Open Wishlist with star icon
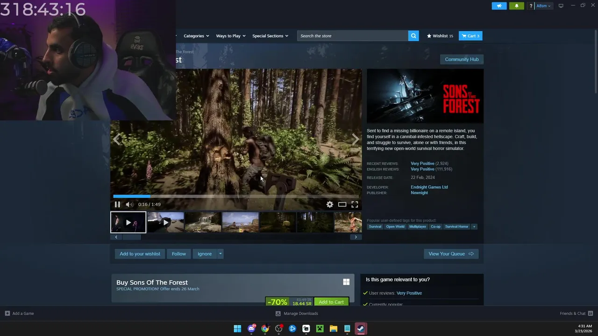This screenshot has height=336, width=598. point(440,36)
